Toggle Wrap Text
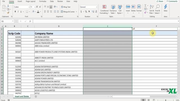This screenshot has height=101, width=180. click(x=66, y=7)
